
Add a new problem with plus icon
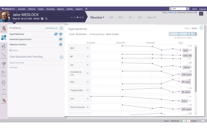point(61,28)
